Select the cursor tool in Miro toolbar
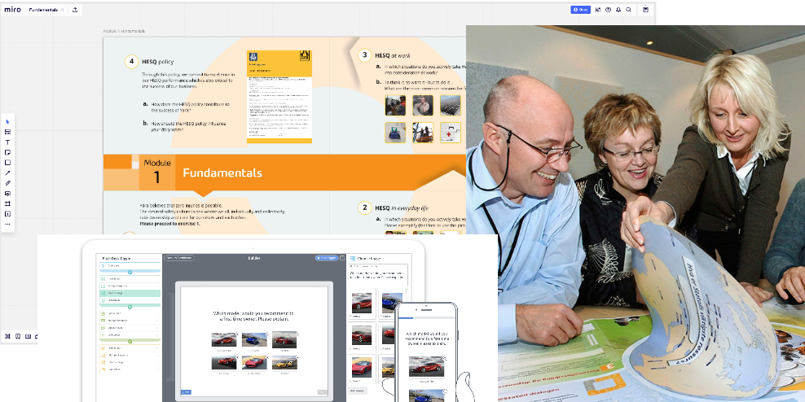805x402 pixels. point(7,121)
